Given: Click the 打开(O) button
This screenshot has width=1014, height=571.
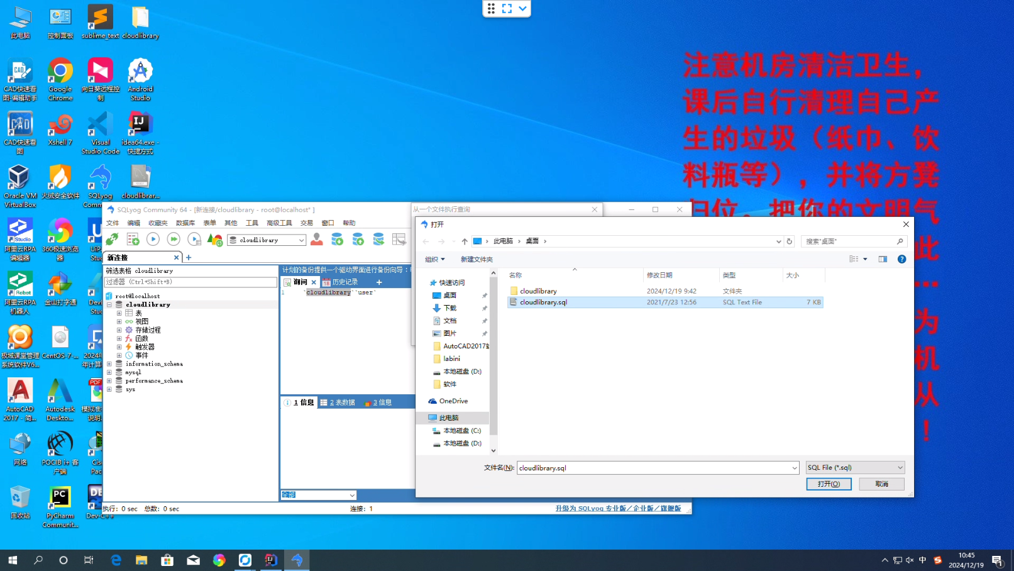Looking at the screenshot, I should coord(829,484).
